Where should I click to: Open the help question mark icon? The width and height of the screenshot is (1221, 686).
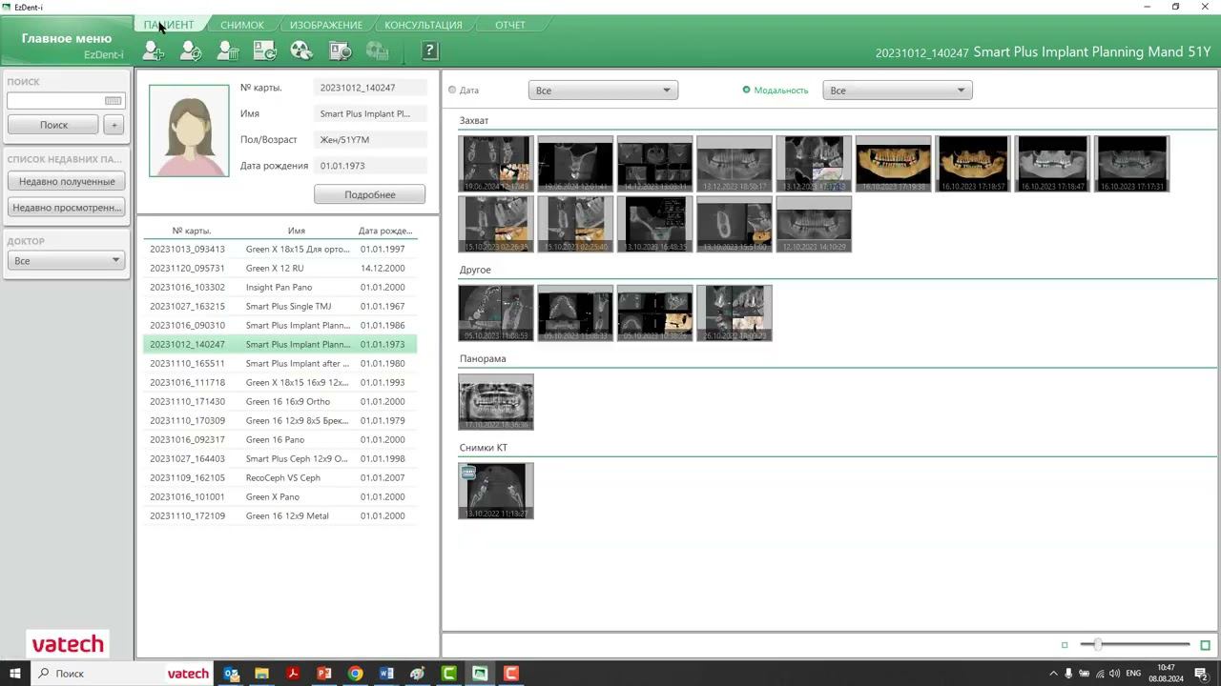pos(429,51)
